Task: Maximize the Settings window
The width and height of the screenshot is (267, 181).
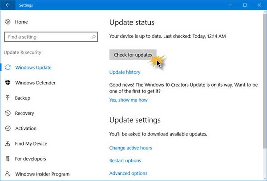Action: click(x=245, y=5)
